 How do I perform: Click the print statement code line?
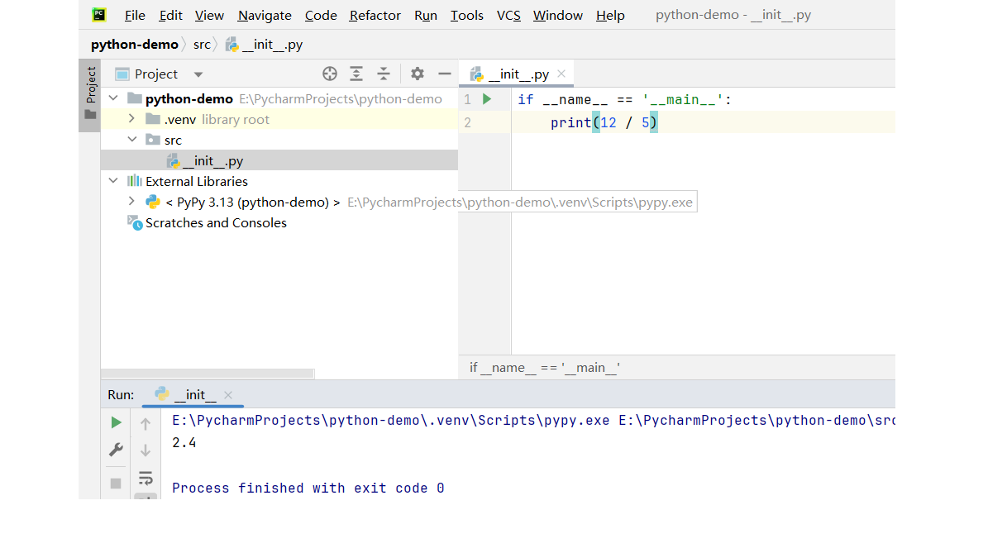(x=604, y=122)
